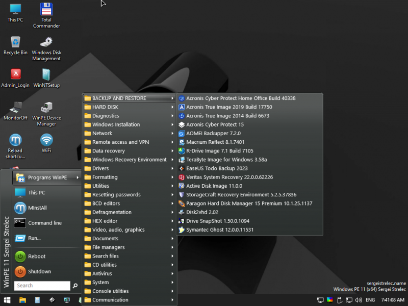Viewport: 408px width, 306px height.
Task: Click the taskbar clock 7:41:08 AM
Action: pyautogui.click(x=393, y=300)
